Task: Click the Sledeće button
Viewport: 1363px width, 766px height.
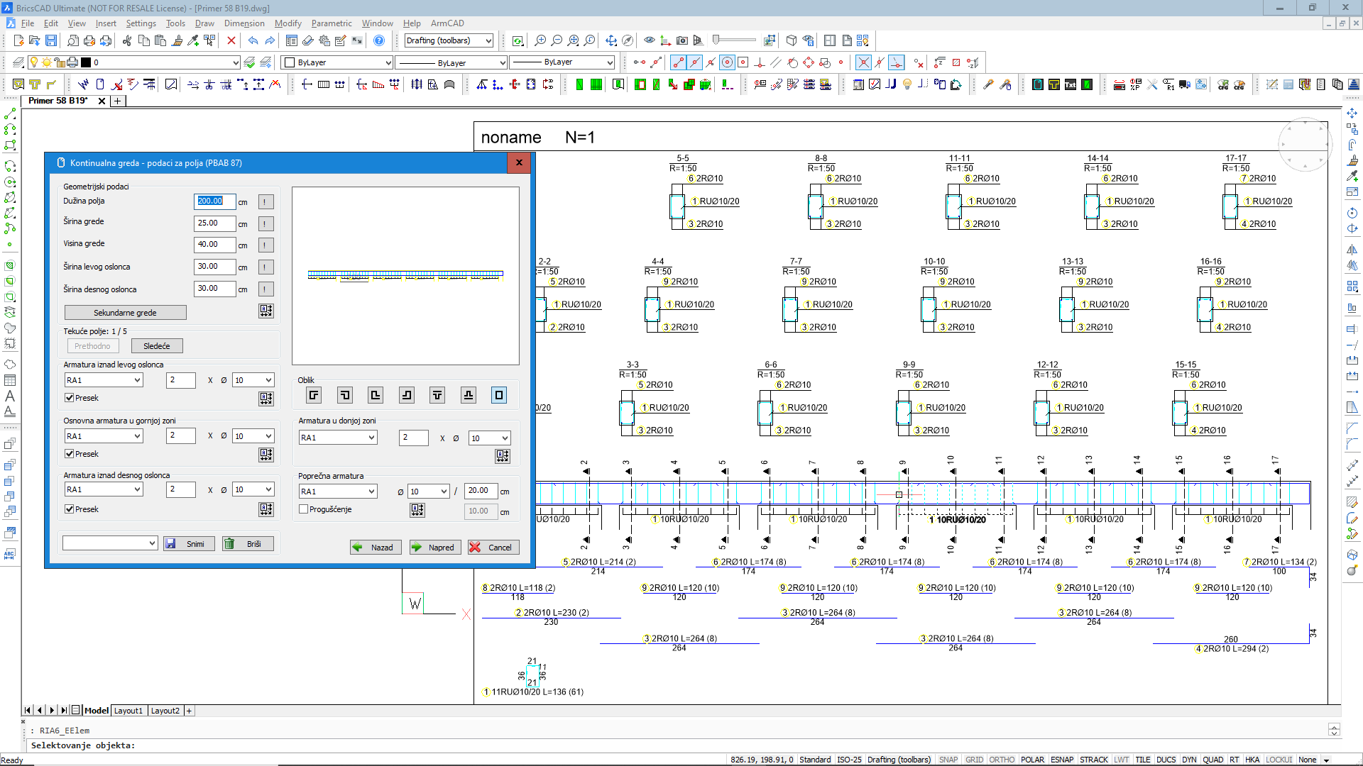Action: point(157,346)
